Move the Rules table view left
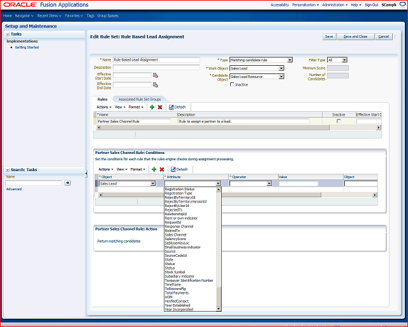The width and height of the screenshot is (408, 327). [99, 128]
